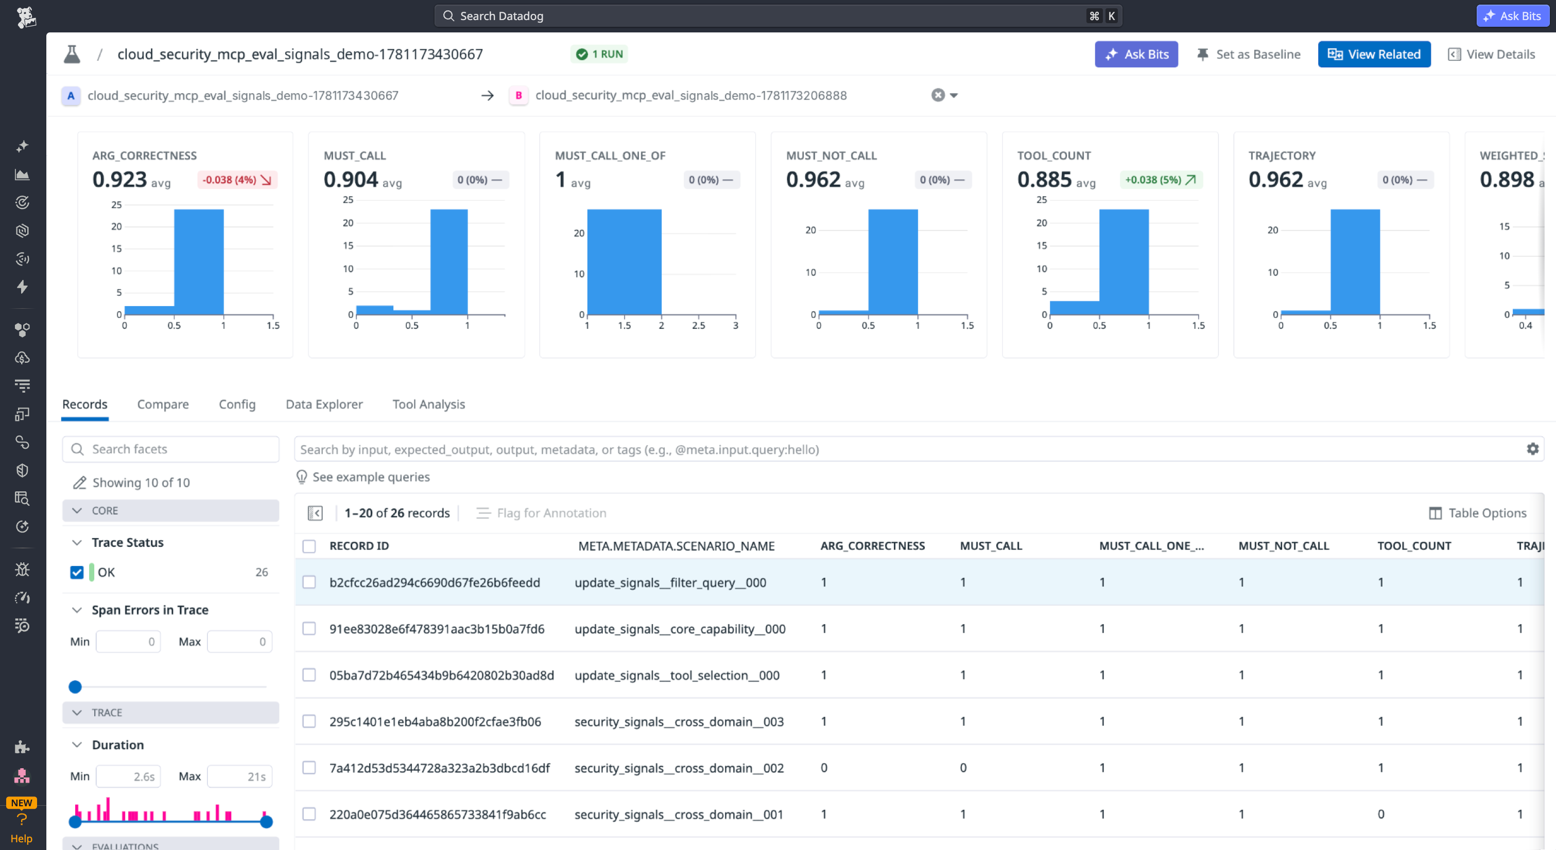Click View Details button
Viewport: 1556px width, 850px height.
[1491, 55]
